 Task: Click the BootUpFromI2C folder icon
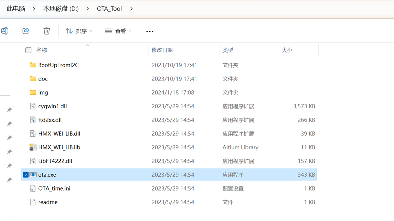coord(33,65)
